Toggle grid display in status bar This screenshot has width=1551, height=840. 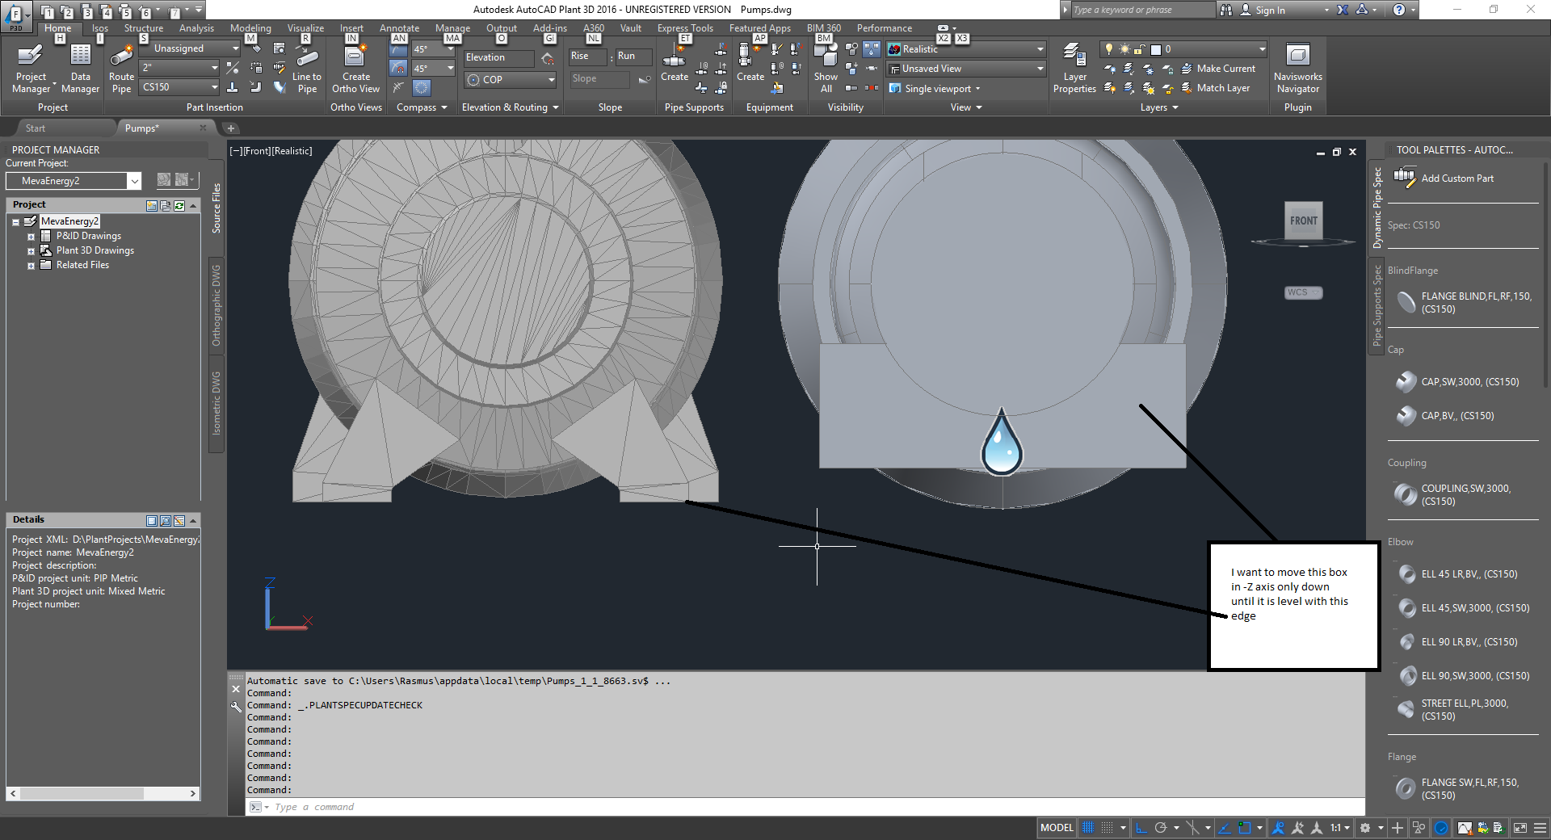(1088, 828)
